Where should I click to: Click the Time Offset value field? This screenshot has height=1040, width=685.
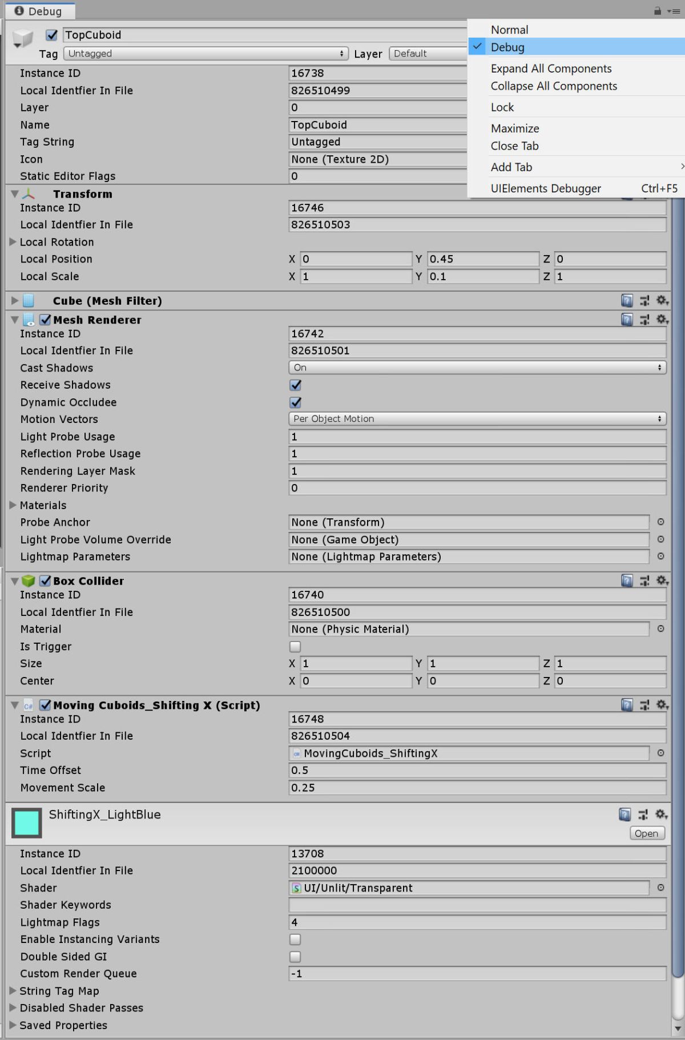[477, 770]
